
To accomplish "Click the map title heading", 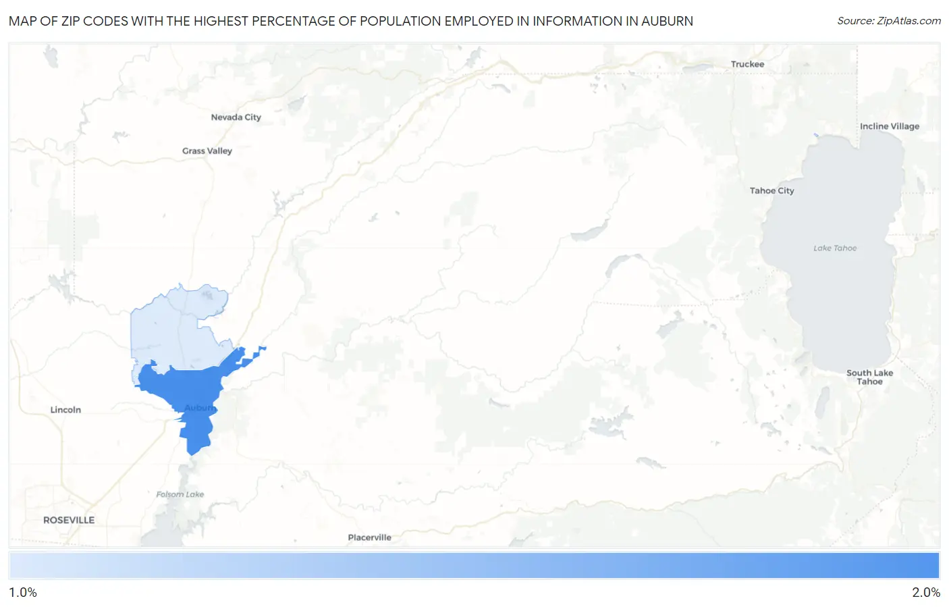I will pyautogui.click(x=351, y=21).
